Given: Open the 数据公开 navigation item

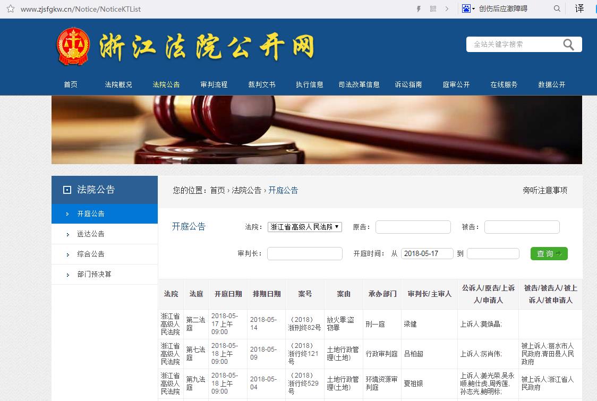Looking at the screenshot, I should coord(552,84).
